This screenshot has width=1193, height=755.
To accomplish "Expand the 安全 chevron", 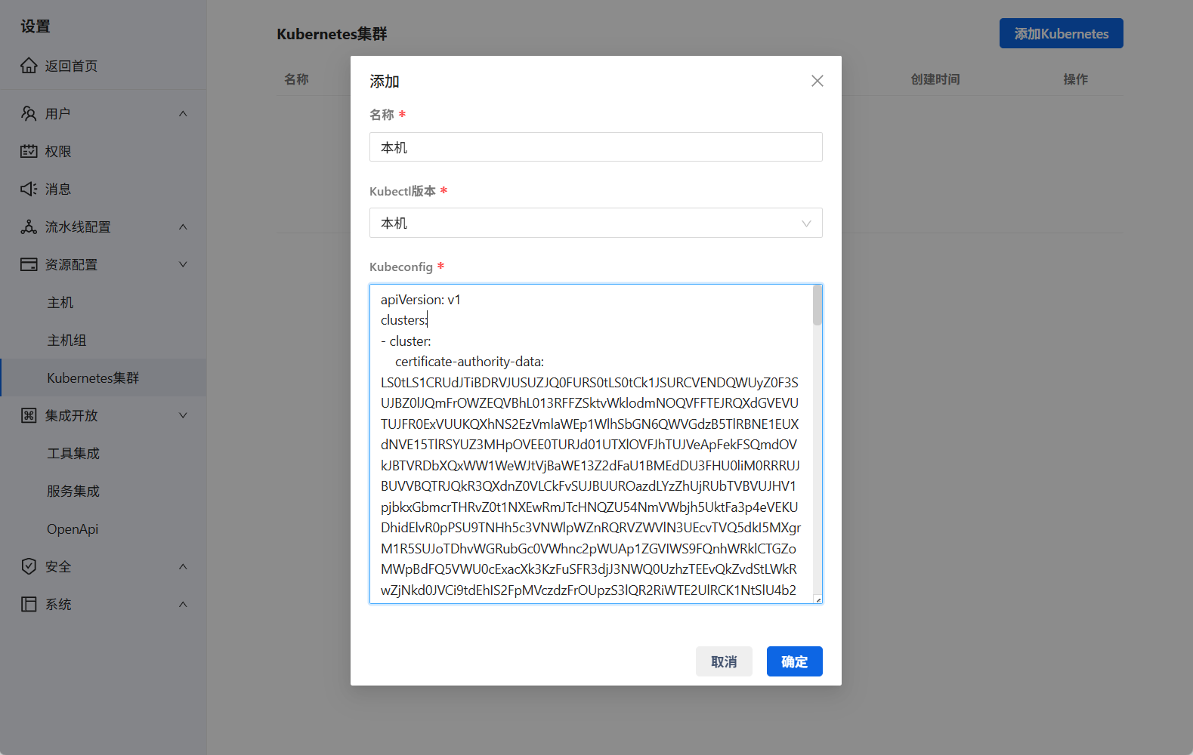I will 183,566.
